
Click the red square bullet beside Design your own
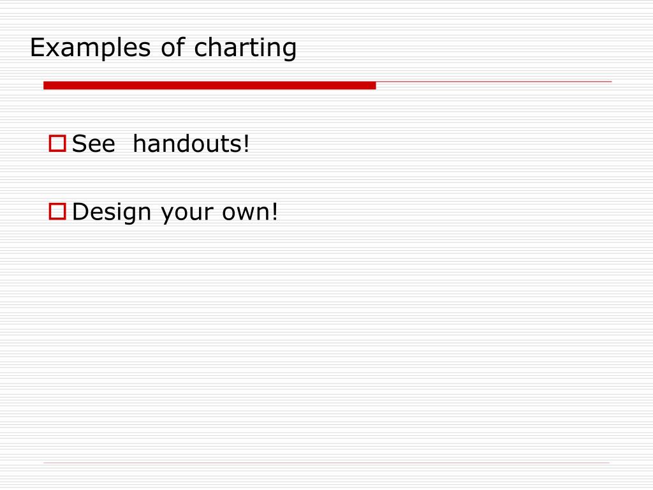57,211
